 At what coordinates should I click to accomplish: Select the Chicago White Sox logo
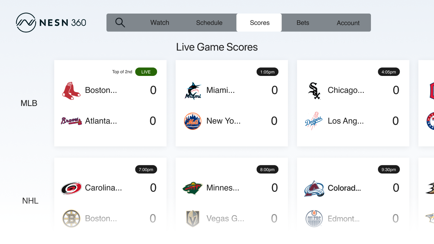click(x=314, y=90)
